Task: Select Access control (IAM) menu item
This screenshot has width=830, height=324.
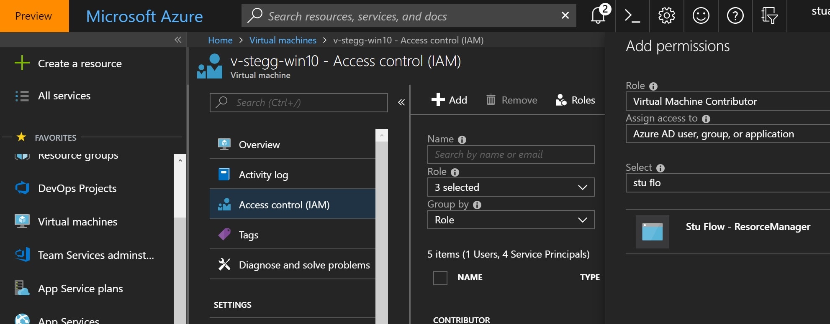Action: (292, 205)
